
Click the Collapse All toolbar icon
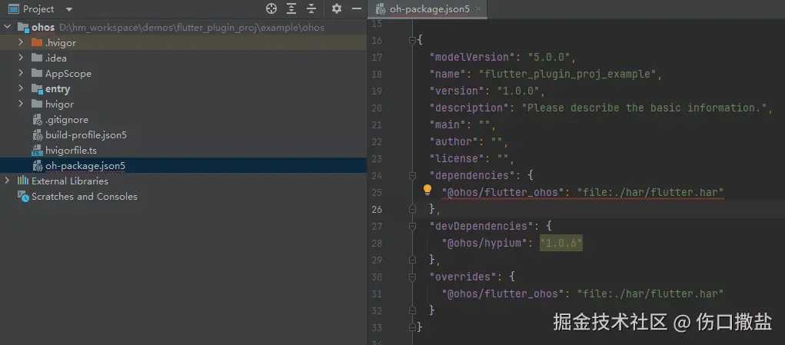(x=311, y=8)
